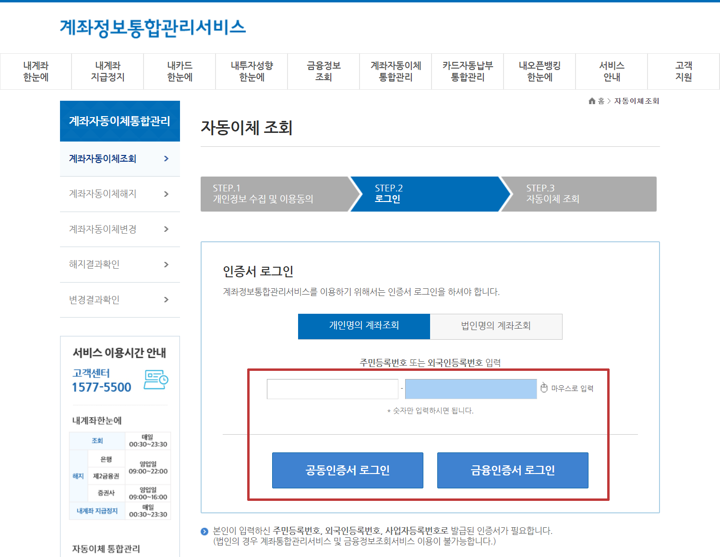Click STEP.2 로그인 step indicator
The width and height of the screenshot is (720, 557).
coord(427,194)
